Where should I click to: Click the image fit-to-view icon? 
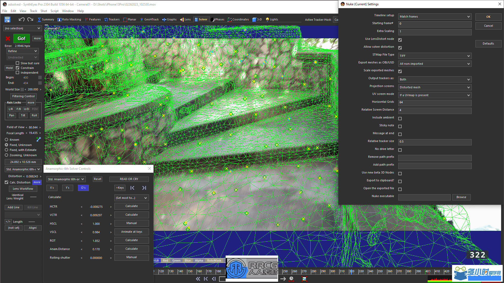304,279
